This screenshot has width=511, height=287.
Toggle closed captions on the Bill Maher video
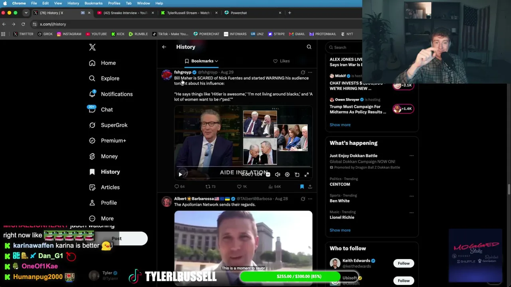(268, 175)
